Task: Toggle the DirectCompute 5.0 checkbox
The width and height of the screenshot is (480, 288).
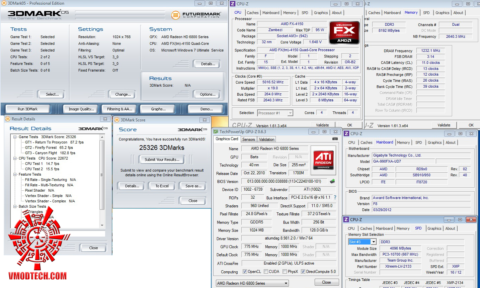Action: [303, 272]
